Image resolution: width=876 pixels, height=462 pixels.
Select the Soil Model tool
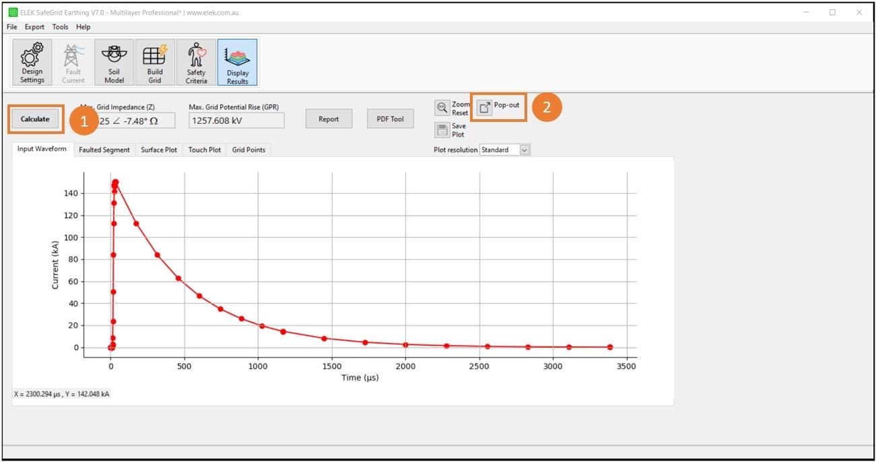point(113,61)
